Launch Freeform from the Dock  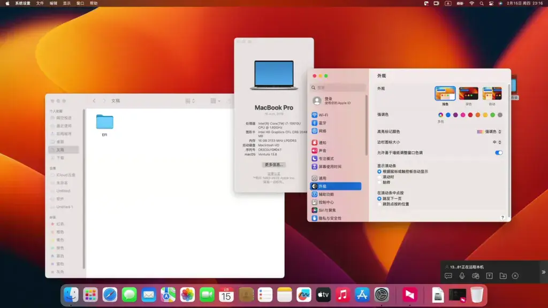point(304,295)
